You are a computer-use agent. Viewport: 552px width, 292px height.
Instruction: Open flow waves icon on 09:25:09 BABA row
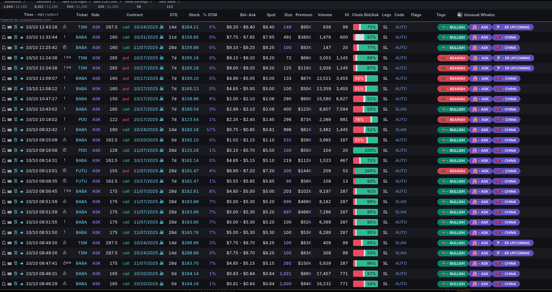click(x=9, y=140)
